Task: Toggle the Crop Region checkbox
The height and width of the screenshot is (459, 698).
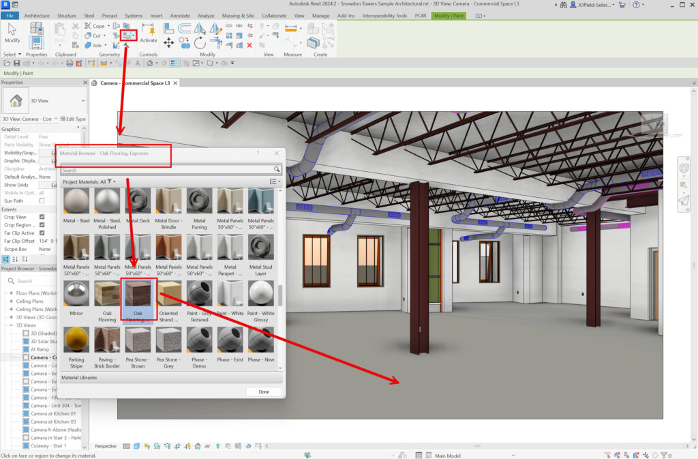Action: pyautogui.click(x=42, y=225)
